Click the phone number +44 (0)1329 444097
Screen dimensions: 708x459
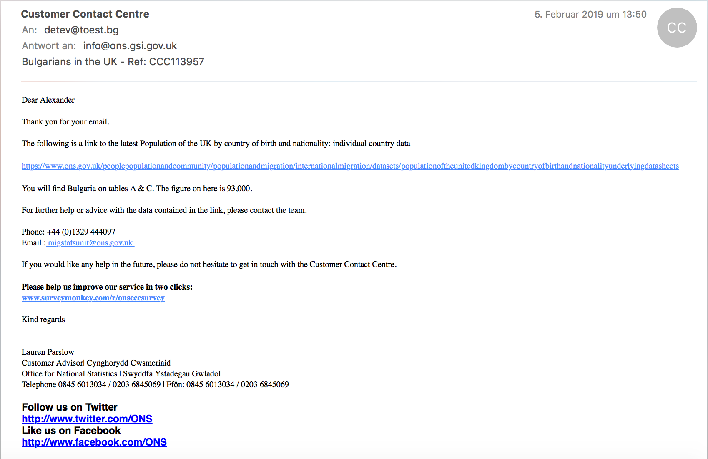coord(81,232)
